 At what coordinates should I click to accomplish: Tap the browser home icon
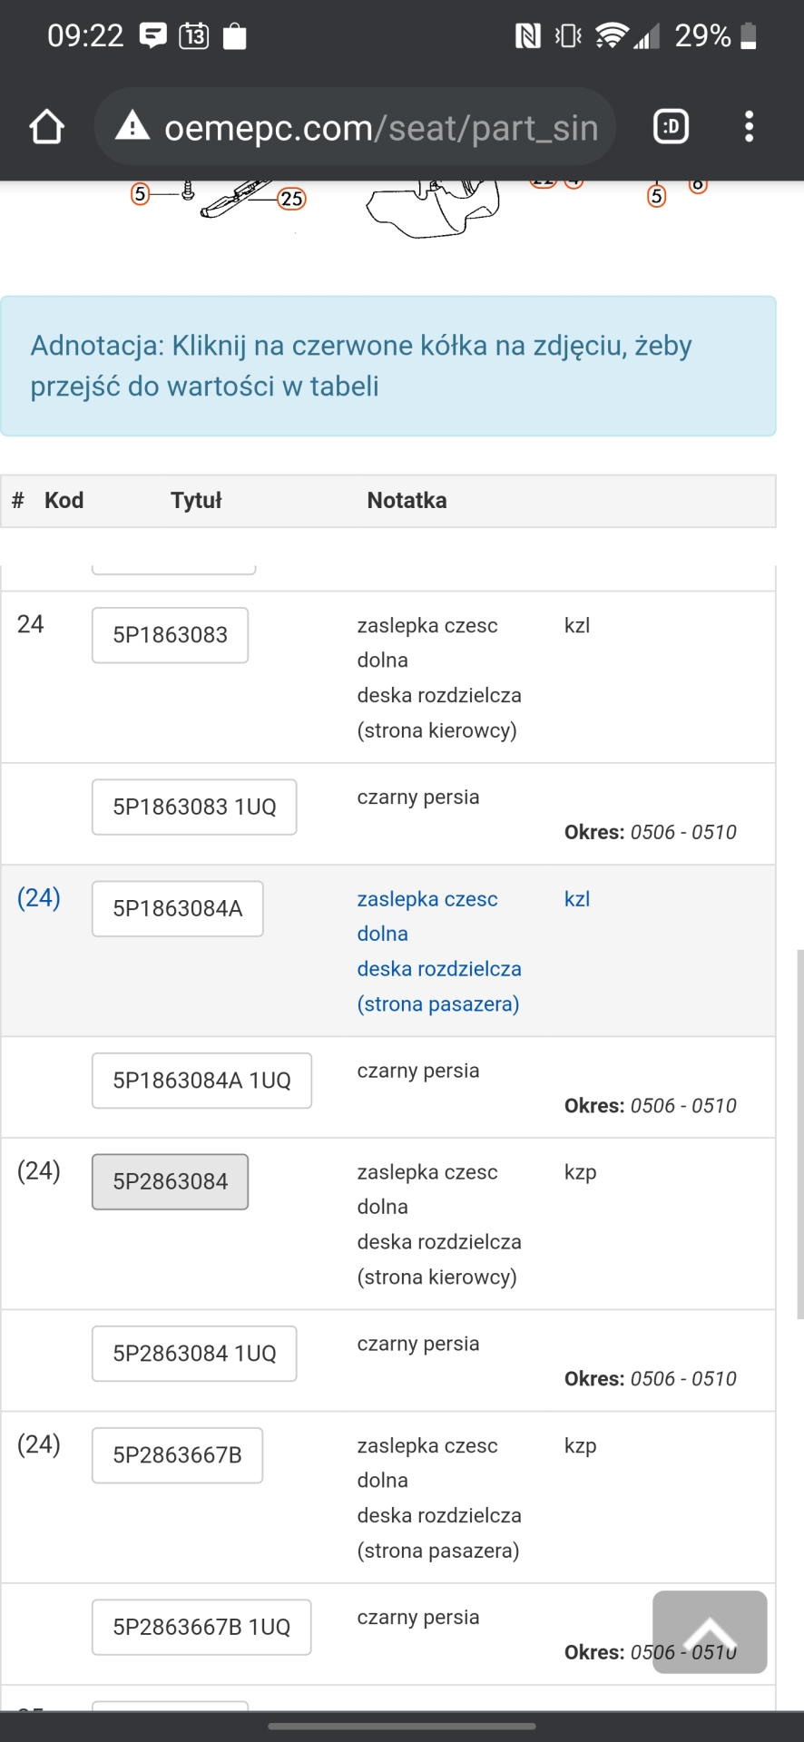[x=47, y=127]
